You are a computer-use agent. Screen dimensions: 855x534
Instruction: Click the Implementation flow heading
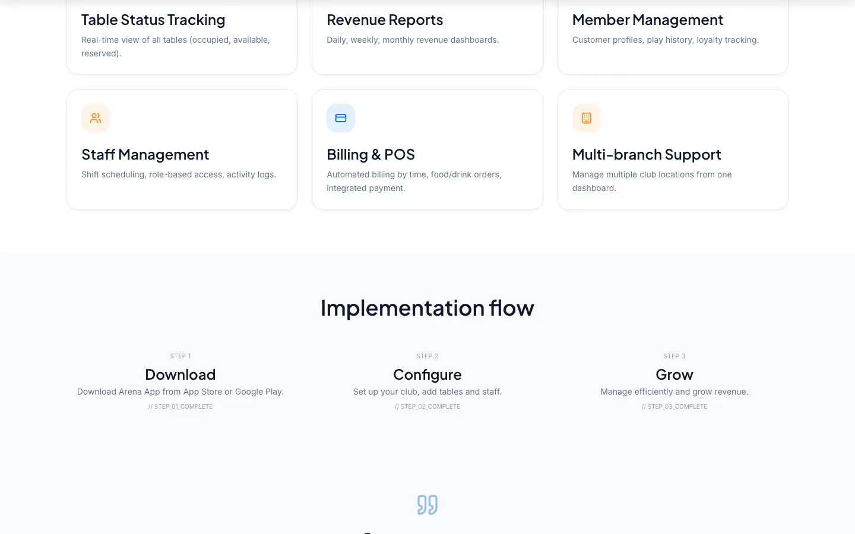[x=427, y=308]
